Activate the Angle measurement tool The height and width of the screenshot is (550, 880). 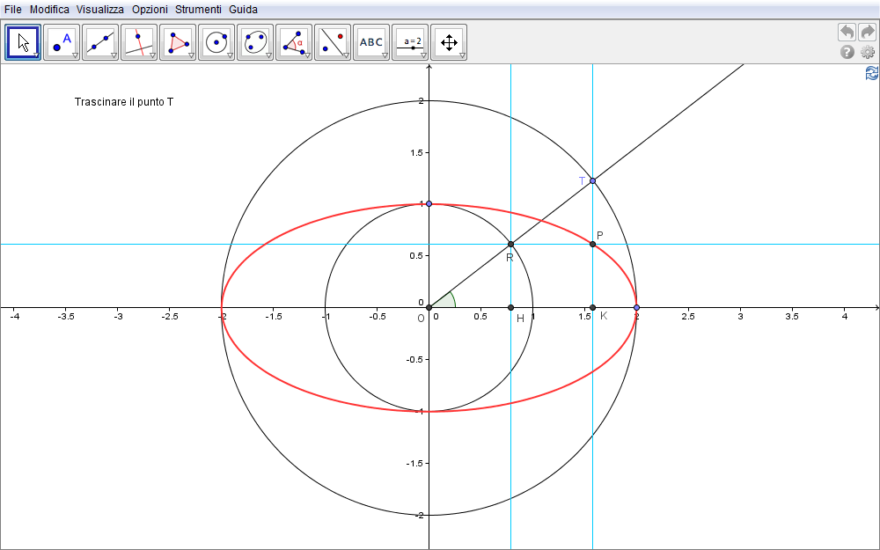(x=293, y=41)
